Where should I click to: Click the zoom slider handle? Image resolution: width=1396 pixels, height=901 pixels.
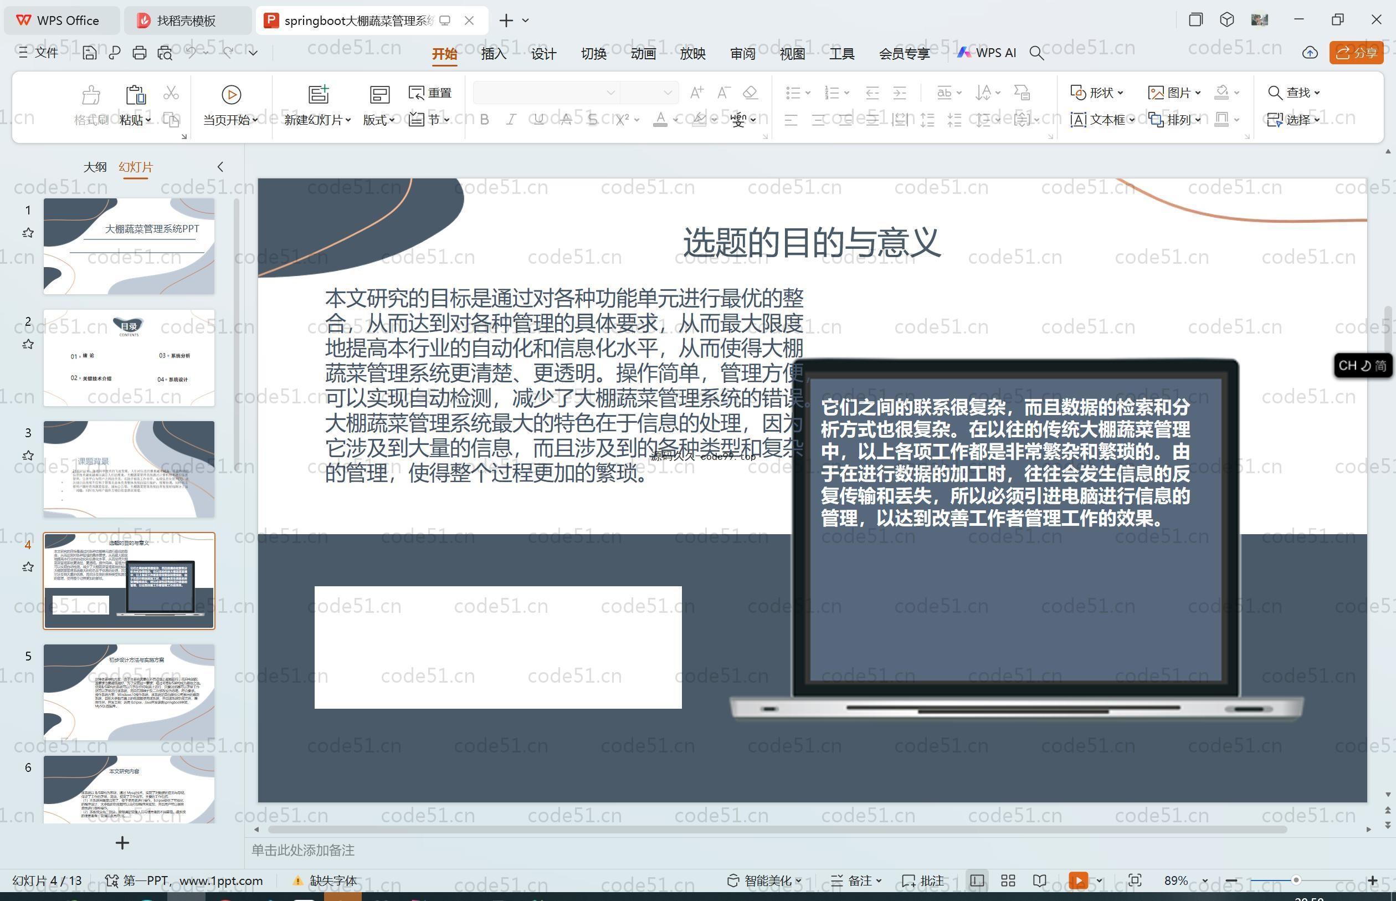pyautogui.click(x=1296, y=880)
